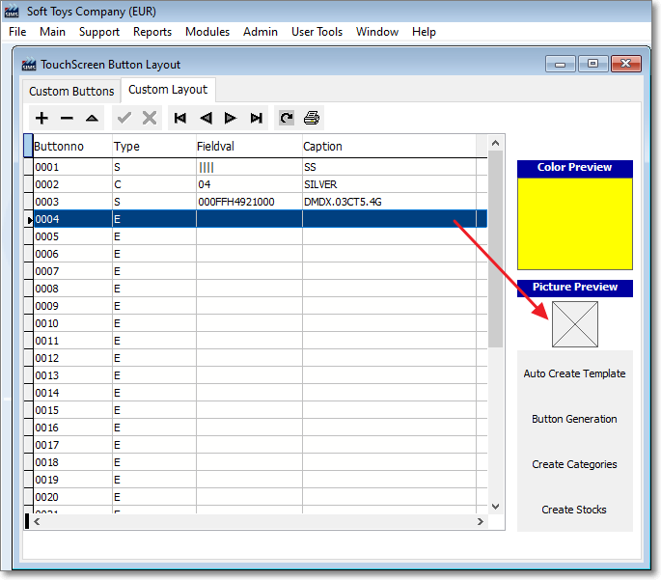Click the printer icon in toolbar
661x580 pixels.
point(312,118)
